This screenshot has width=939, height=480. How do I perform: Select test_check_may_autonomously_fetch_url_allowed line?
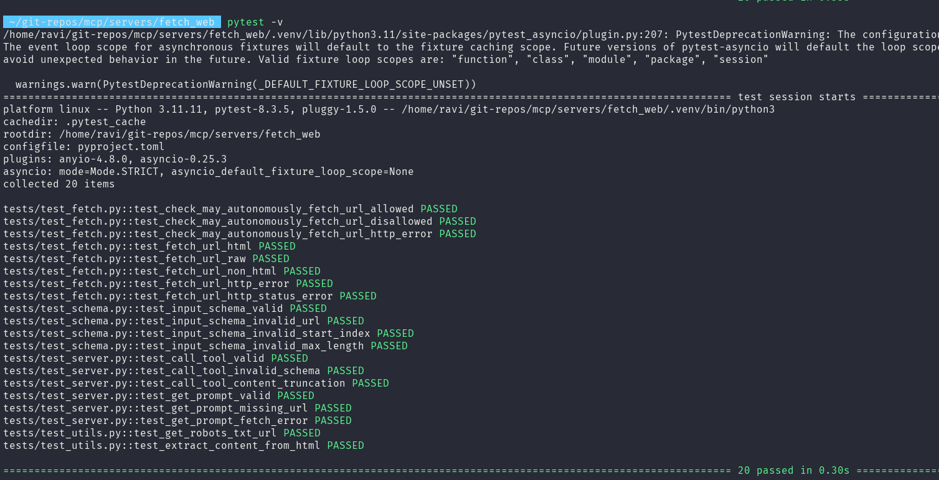(x=230, y=209)
